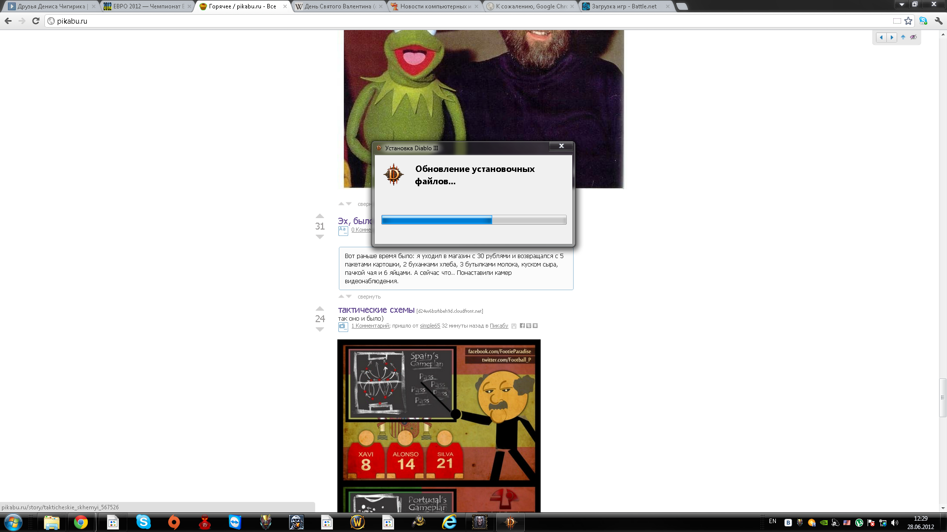Open Windows Explorer from the taskbar
The image size is (947, 532).
pyautogui.click(x=51, y=522)
